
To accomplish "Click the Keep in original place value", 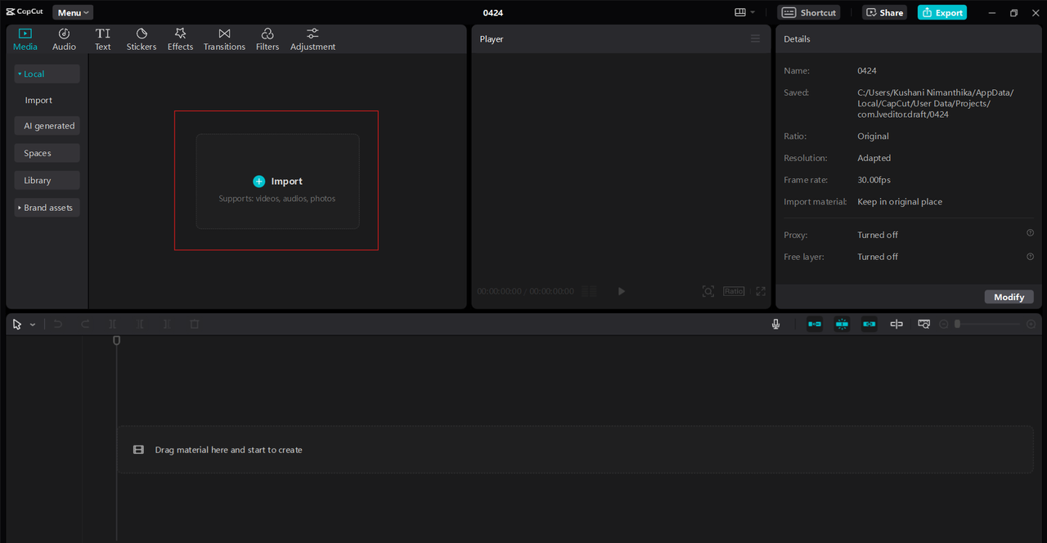I will tap(900, 202).
